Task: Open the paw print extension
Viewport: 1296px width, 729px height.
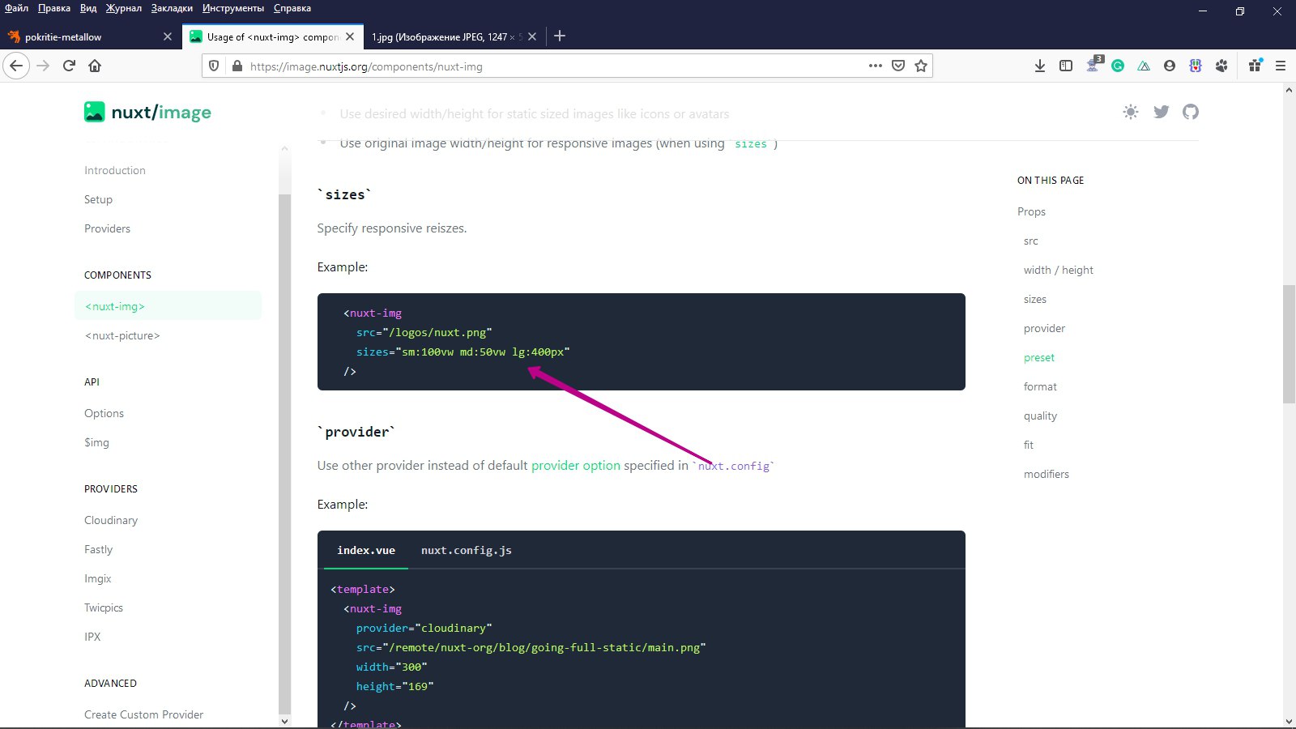Action: click(x=1221, y=66)
